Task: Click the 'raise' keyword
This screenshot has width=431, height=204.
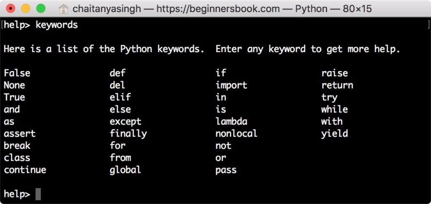Action: (335, 73)
